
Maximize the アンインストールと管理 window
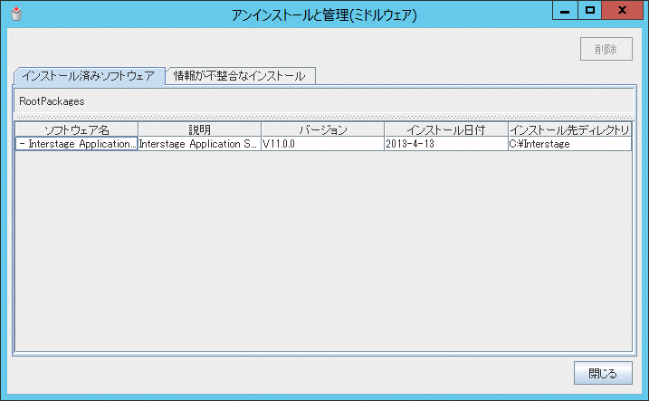click(x=590, y=10)
